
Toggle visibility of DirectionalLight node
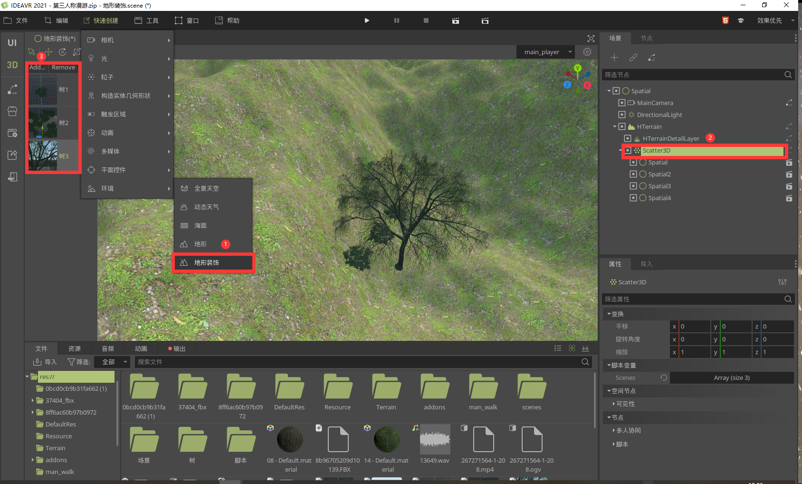[x=622, y=115]
